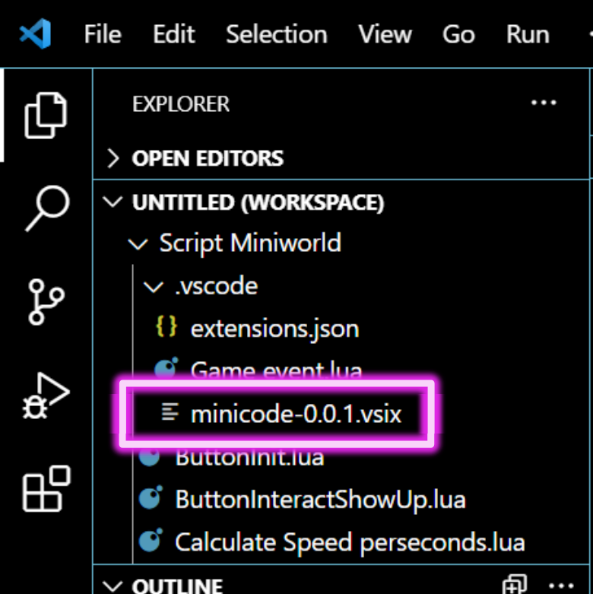Open Explorer views and more actions ellipsis
This screenshot has height=594, width=593.
544,102
